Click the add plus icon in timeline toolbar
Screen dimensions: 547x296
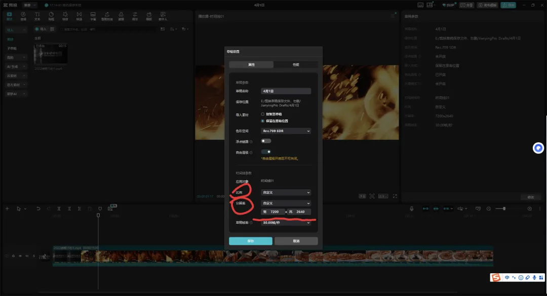pyautogui.click(x=7, y=208)
